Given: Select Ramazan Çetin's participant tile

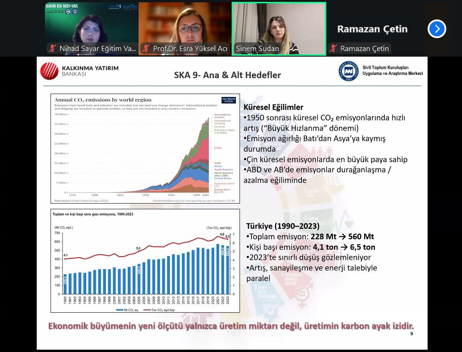Looking at the screenshot, I should 372,29.
